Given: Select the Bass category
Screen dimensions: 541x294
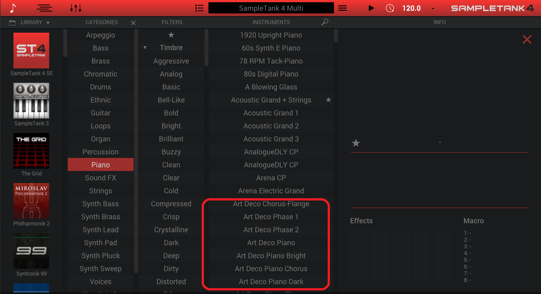Looking at the screenshot, I should click(x=100, y=48).
